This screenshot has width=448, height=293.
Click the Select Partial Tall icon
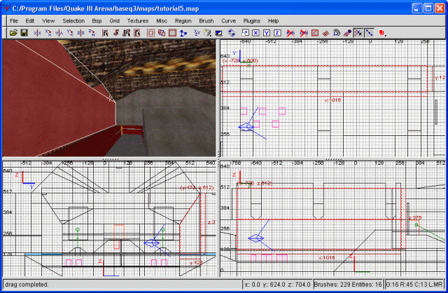[x=126, y=33]
